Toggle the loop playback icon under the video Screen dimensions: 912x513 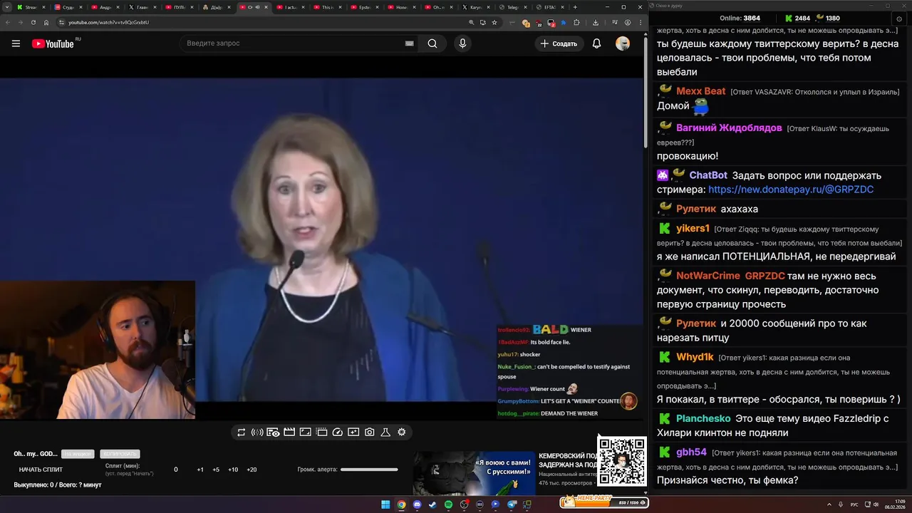[241, 432]
